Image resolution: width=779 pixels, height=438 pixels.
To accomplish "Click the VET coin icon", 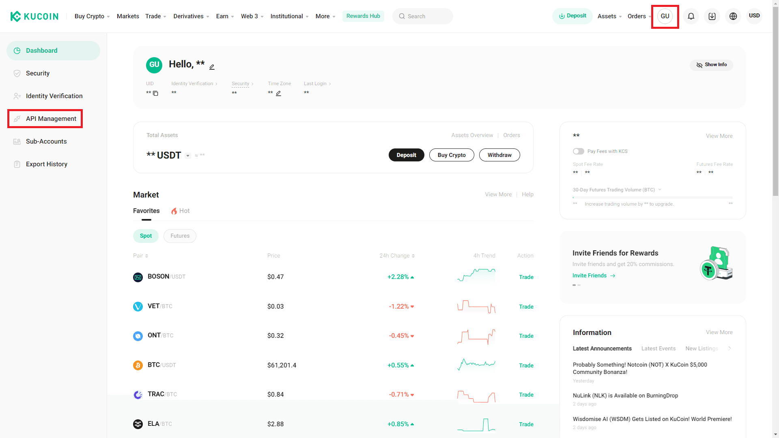I will tap(138, 307).
